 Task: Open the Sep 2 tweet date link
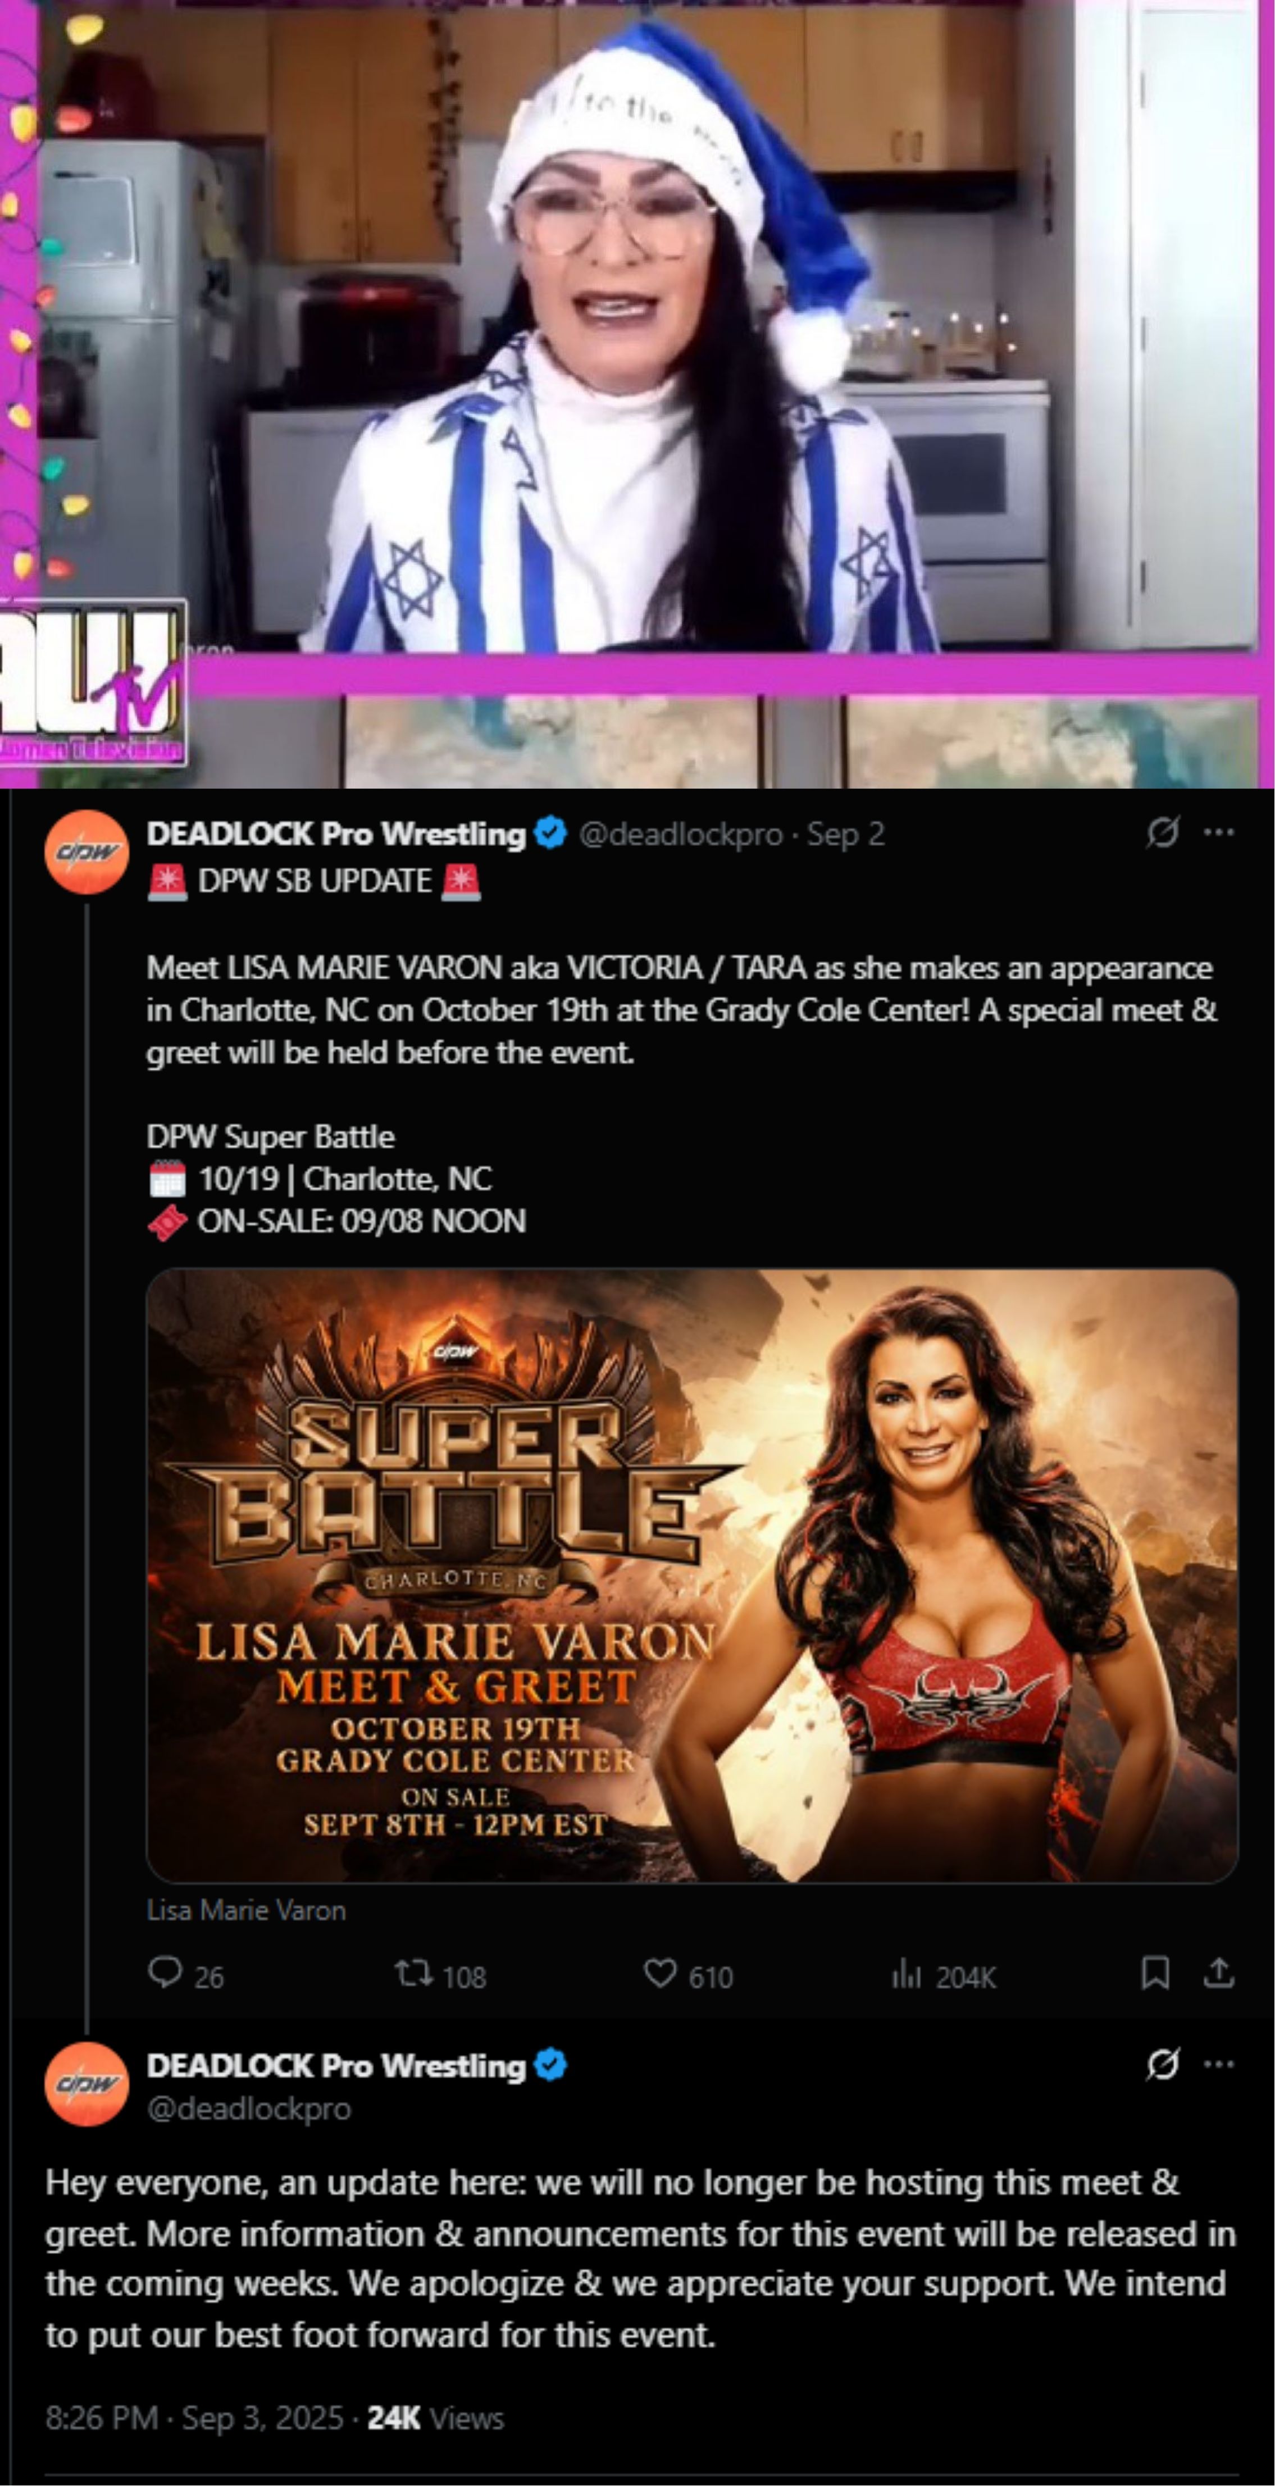[x=845, y=834]
